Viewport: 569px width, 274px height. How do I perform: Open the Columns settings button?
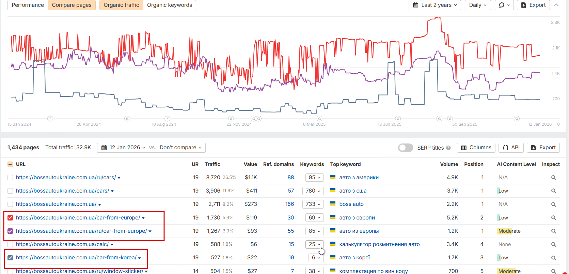pyautogui.click(x=476, y=148)
